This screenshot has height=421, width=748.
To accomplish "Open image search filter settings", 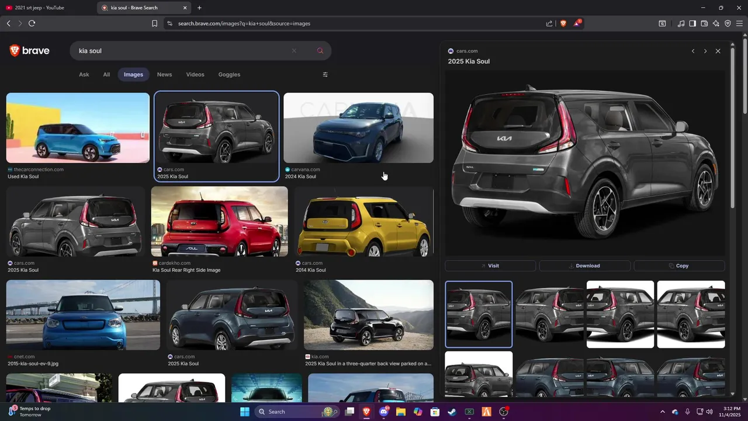I will click(x=325, y=74).
